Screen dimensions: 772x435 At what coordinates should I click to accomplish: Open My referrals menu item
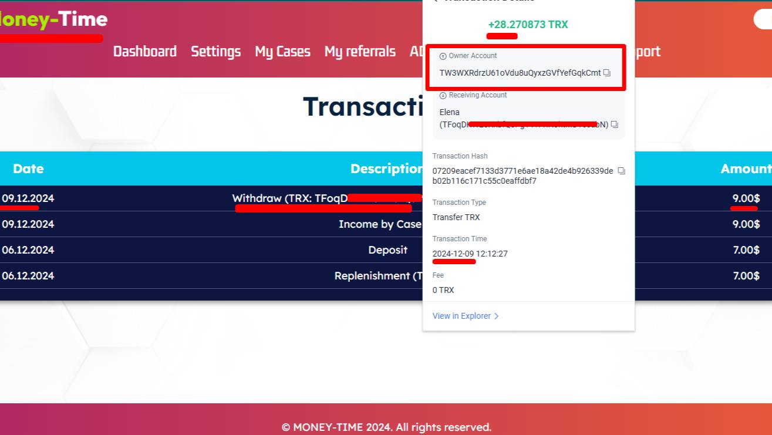(360, 52)
